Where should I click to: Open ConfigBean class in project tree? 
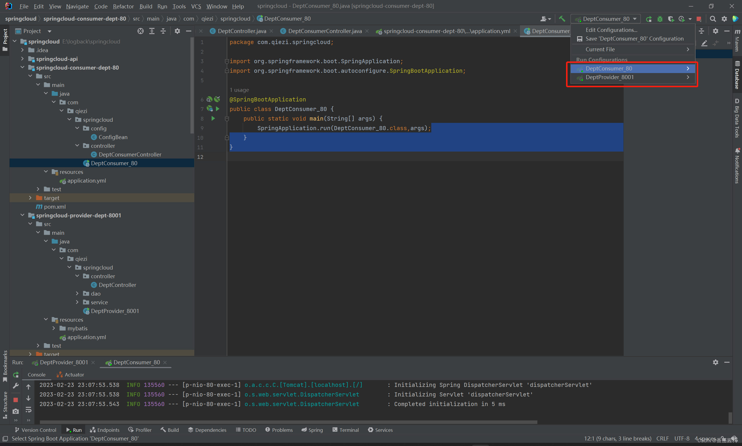113,137
